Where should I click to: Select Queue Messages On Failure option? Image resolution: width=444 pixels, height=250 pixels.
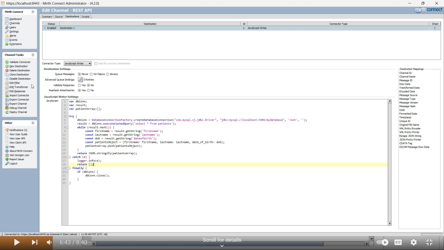point(91,74)
